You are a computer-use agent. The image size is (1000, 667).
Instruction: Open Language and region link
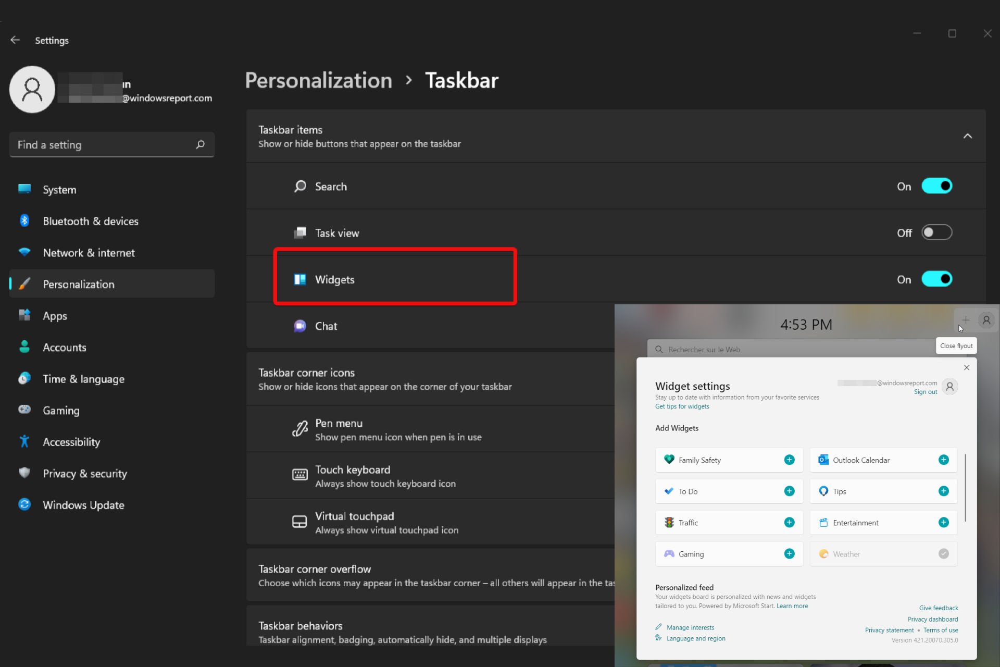[x=696, y=638]
